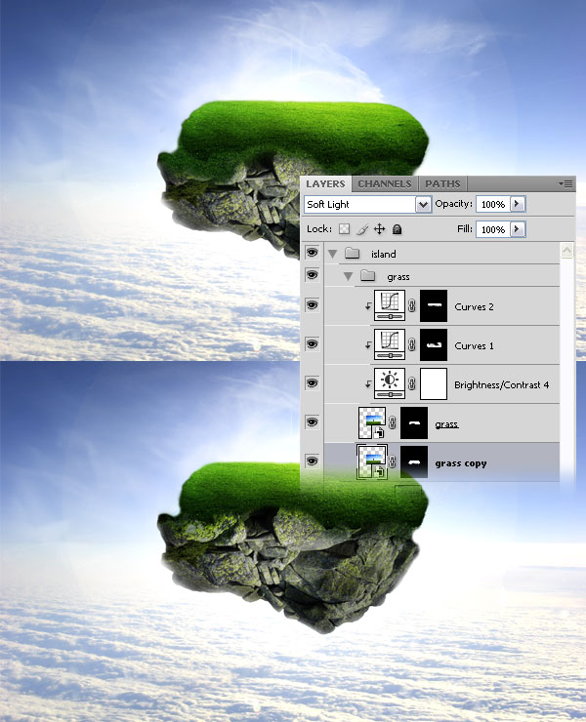Toggle Brightness/Contrast 4 mask link icon
Viewport: 586px width, 722px height.
coord(412,383)
